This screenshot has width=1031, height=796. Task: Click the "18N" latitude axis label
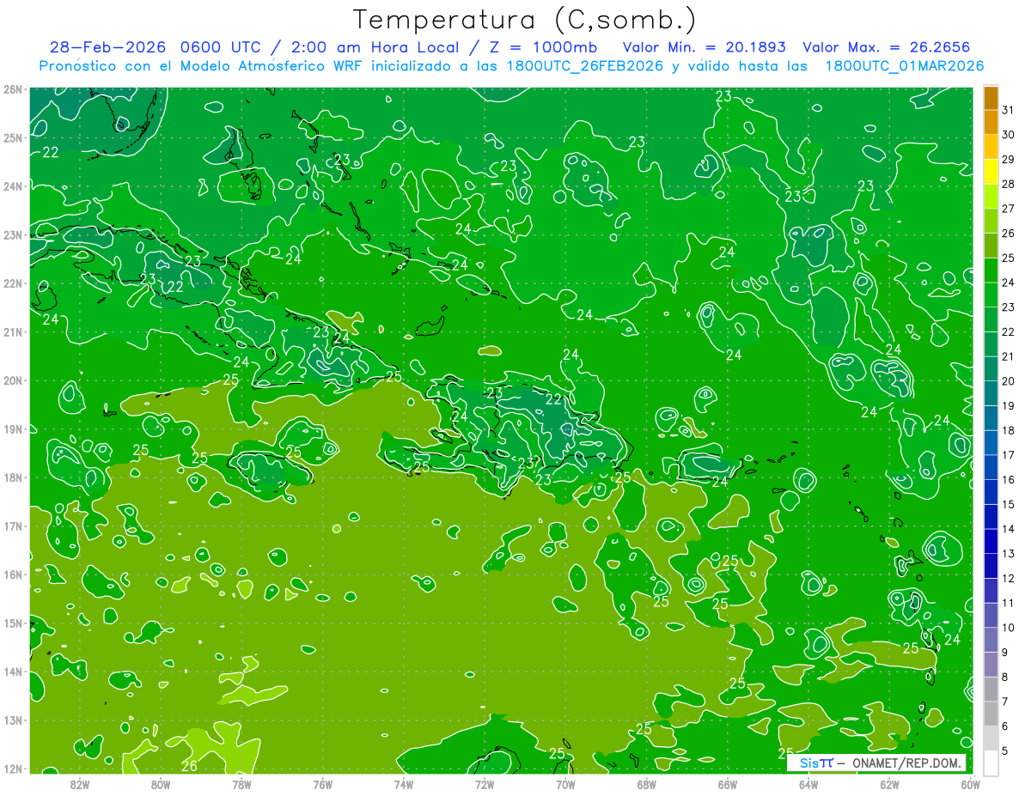click(13, 477)
